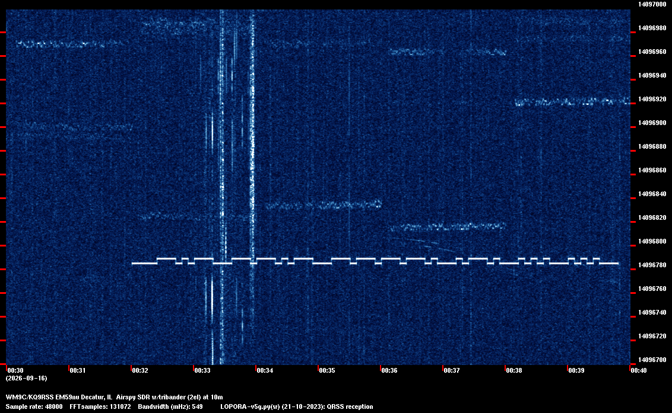Click the 14097000 frequency label
The image size is (672, 413).
(652, 4)
